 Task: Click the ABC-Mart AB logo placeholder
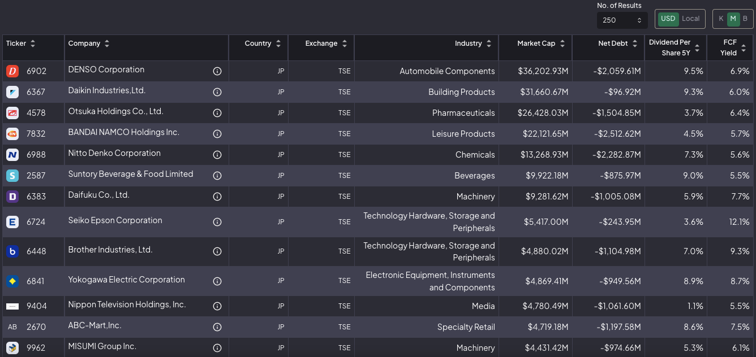[x=12, y=327]
